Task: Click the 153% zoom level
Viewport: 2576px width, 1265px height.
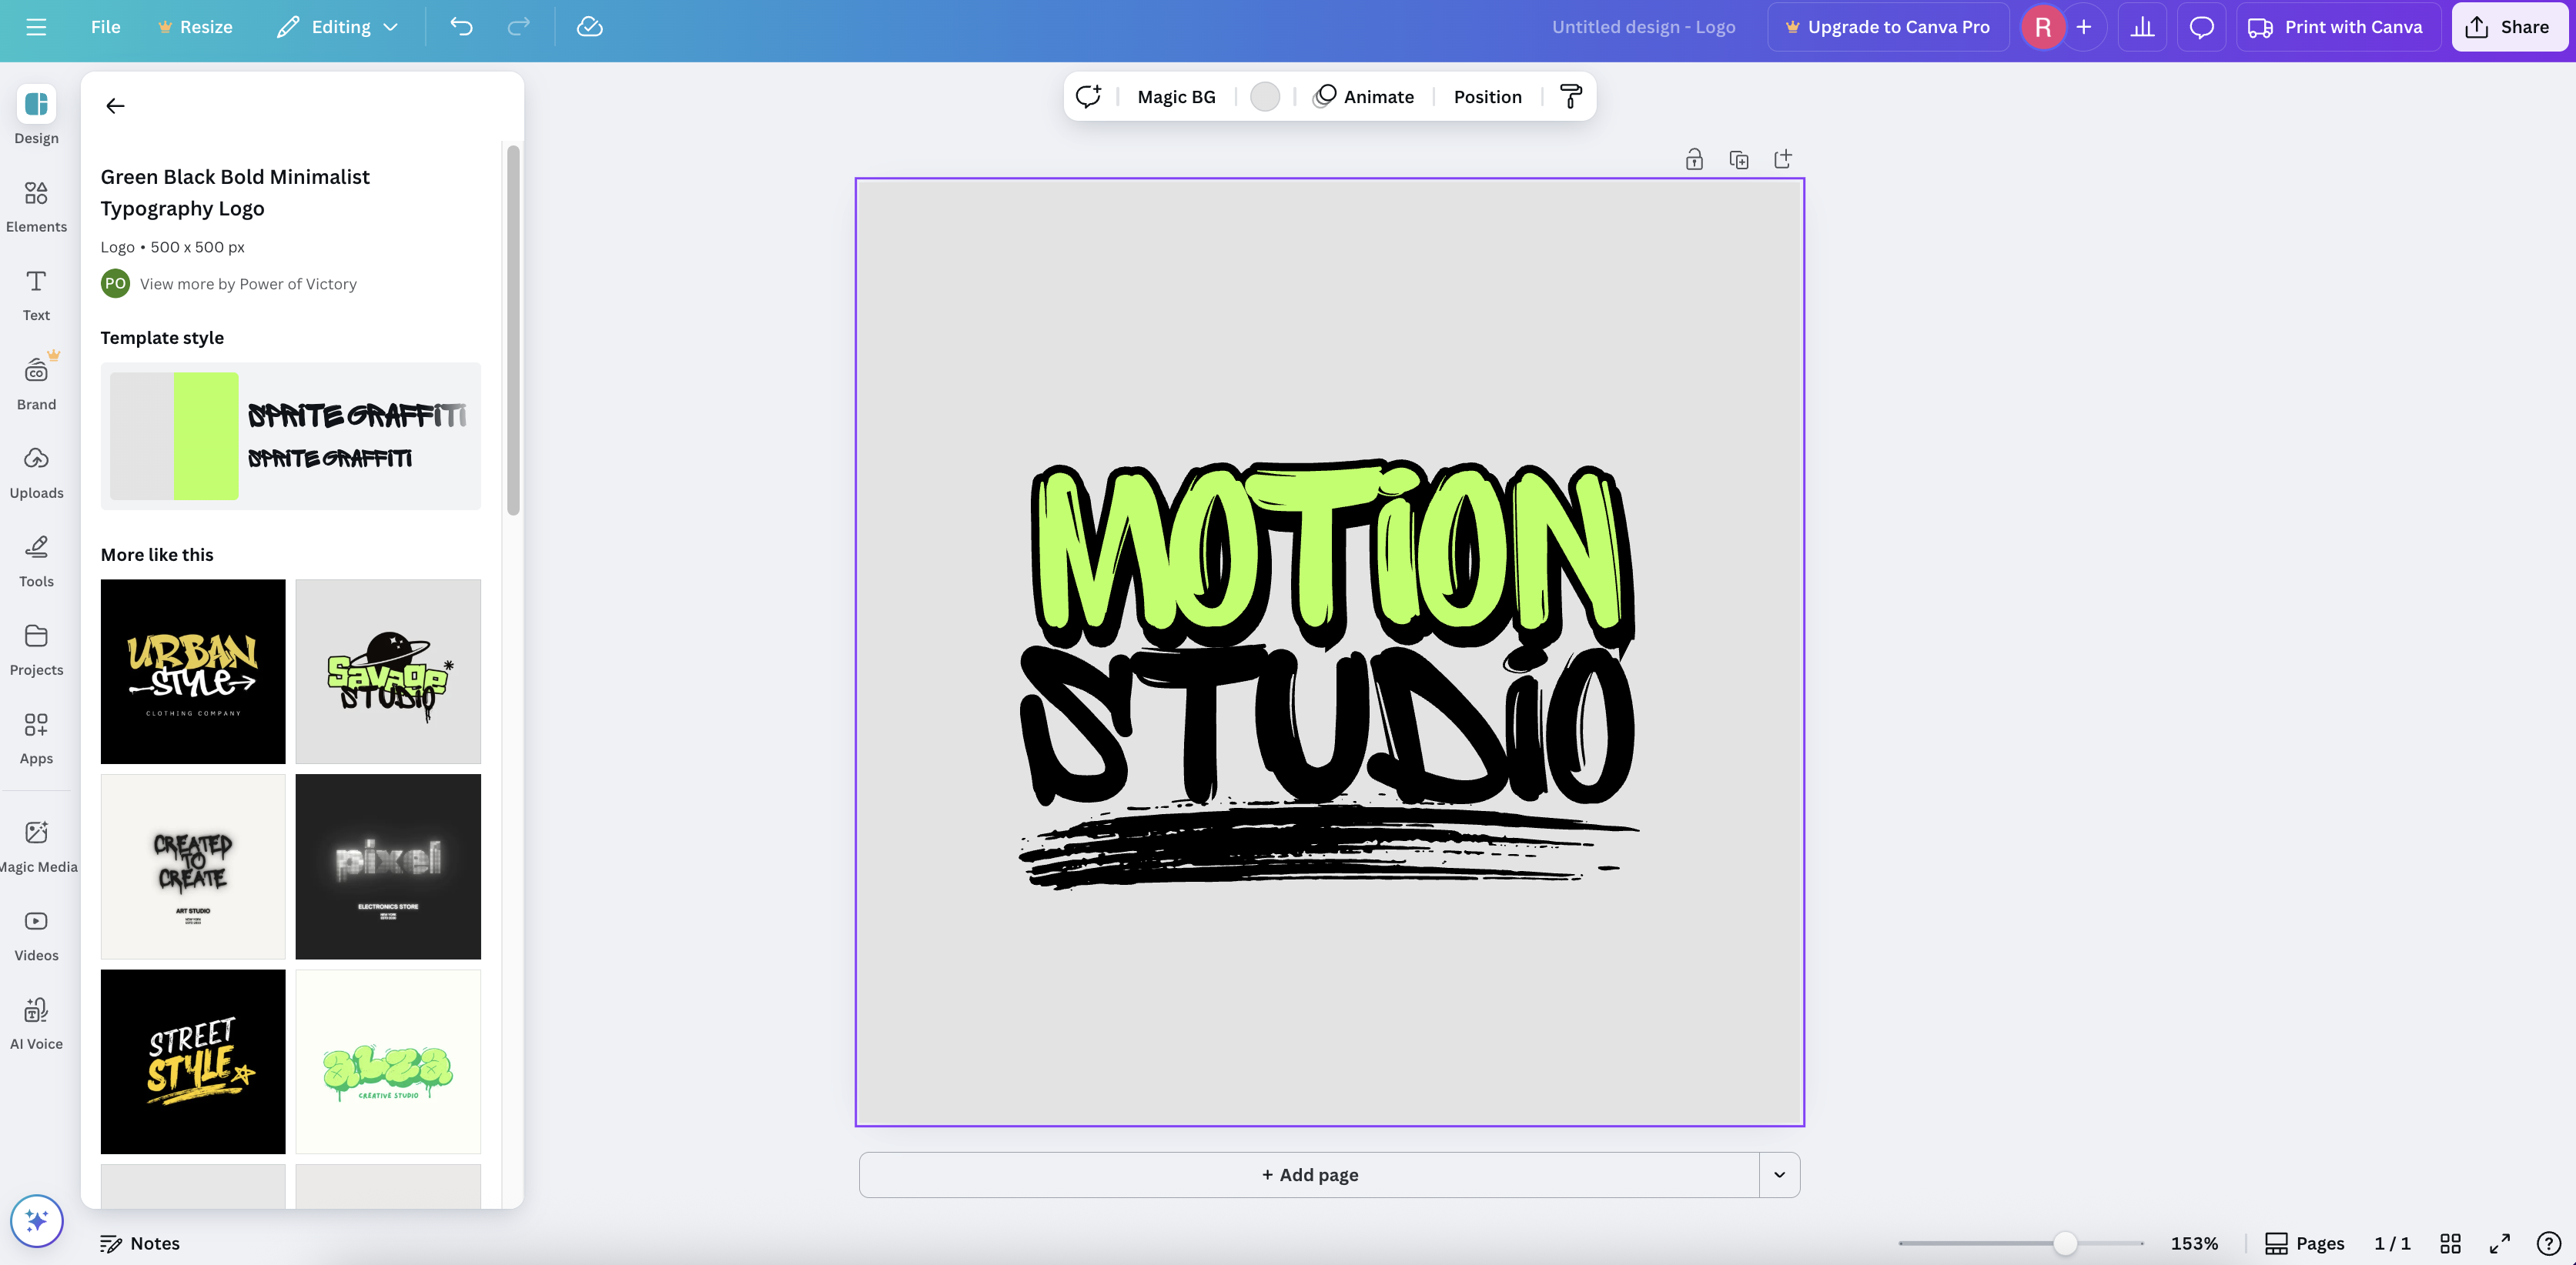Action: [2194, 1243]
